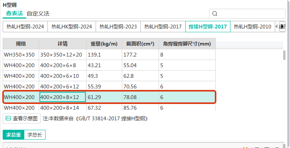Click the 350×350×12×20 detail cell
This screenshot has width=290, height=148.
click(63, 55)
